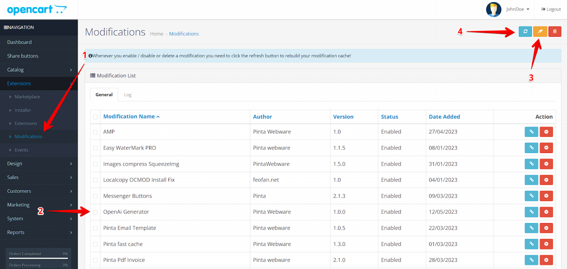567x269 pixels.
Task: Toggle the navigation hamburger menu icon
Action: pos(6,27)
